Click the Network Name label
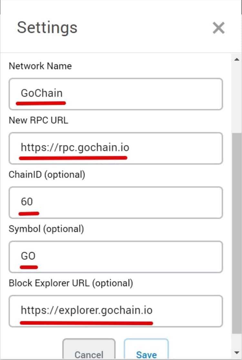242x360 pixels. [x=40, y=66]
